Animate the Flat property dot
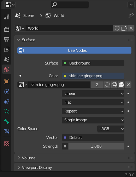The width and height of the screenshot is (136, 177). click(x=128, y=102)
